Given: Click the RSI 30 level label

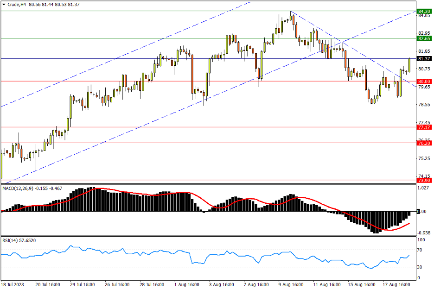Looking at the screenshot, I should click(x=421, y=267).
